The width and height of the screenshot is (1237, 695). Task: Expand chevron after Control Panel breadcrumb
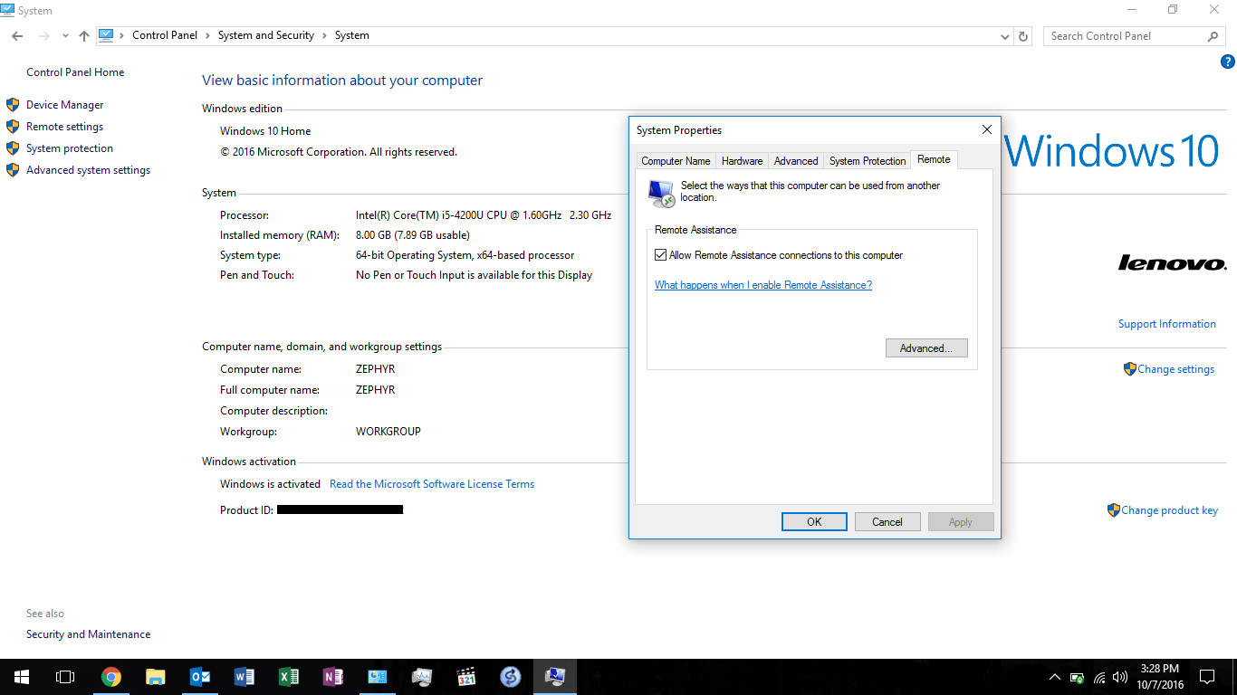point(207,35)
